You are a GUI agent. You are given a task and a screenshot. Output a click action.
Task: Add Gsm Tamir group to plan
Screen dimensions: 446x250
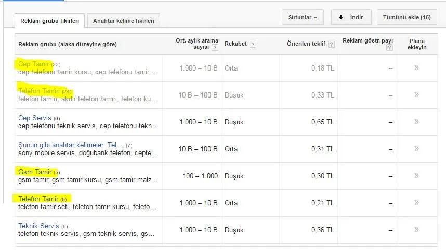[x=417, y=176]
